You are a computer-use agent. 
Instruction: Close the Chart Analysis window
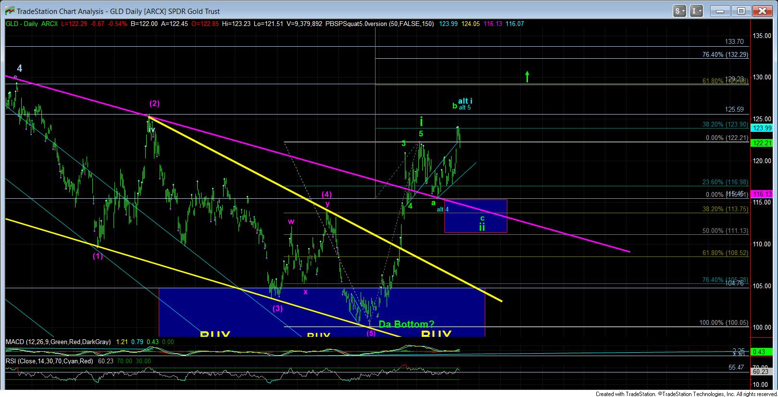click(762, 11)
